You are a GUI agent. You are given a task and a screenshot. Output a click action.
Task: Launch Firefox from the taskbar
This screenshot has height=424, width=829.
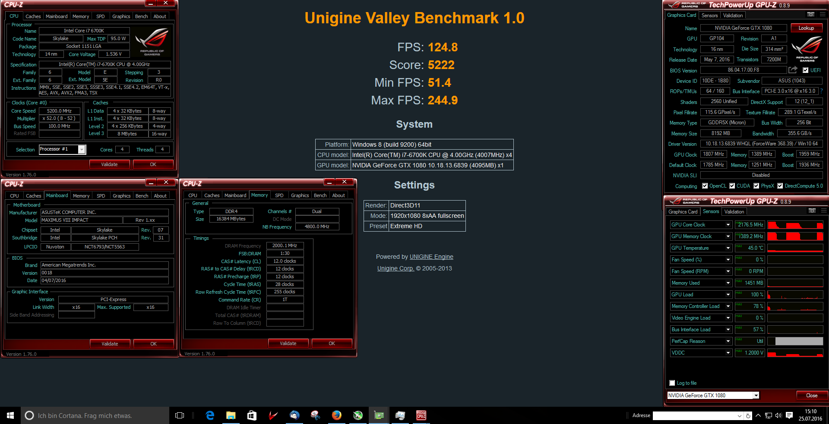(x=337, y=415)
